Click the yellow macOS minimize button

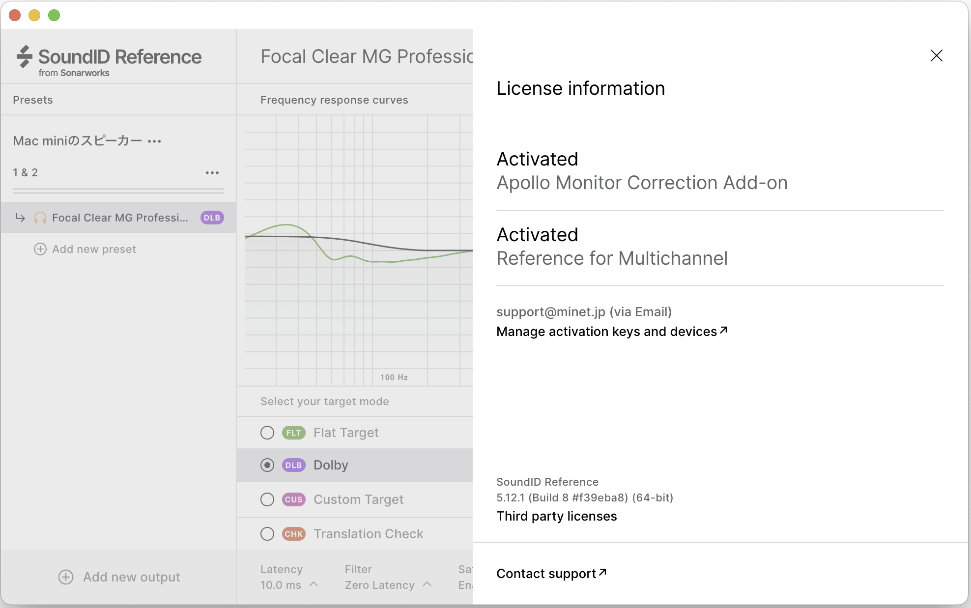[34, 15]
